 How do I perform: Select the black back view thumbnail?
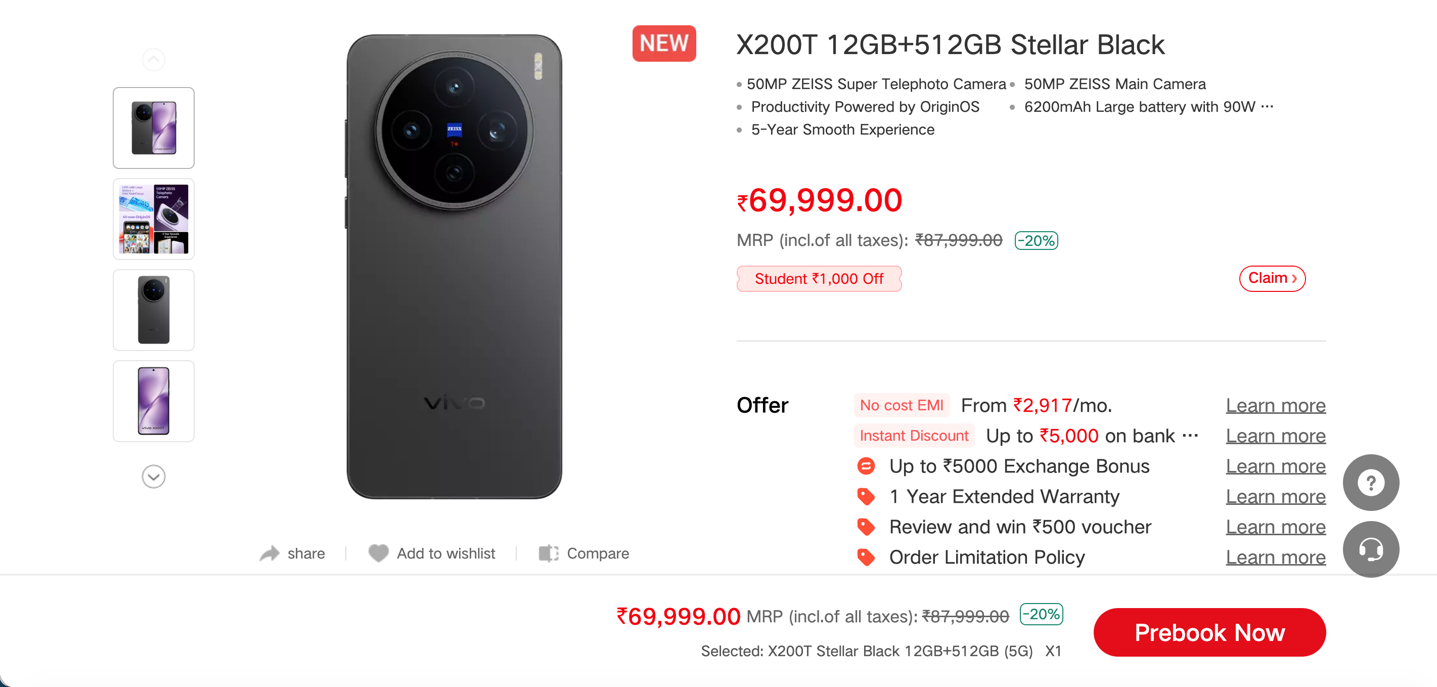(153, 310)
